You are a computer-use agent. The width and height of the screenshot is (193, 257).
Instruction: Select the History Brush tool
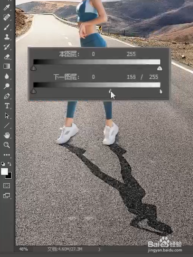point(7,47)
